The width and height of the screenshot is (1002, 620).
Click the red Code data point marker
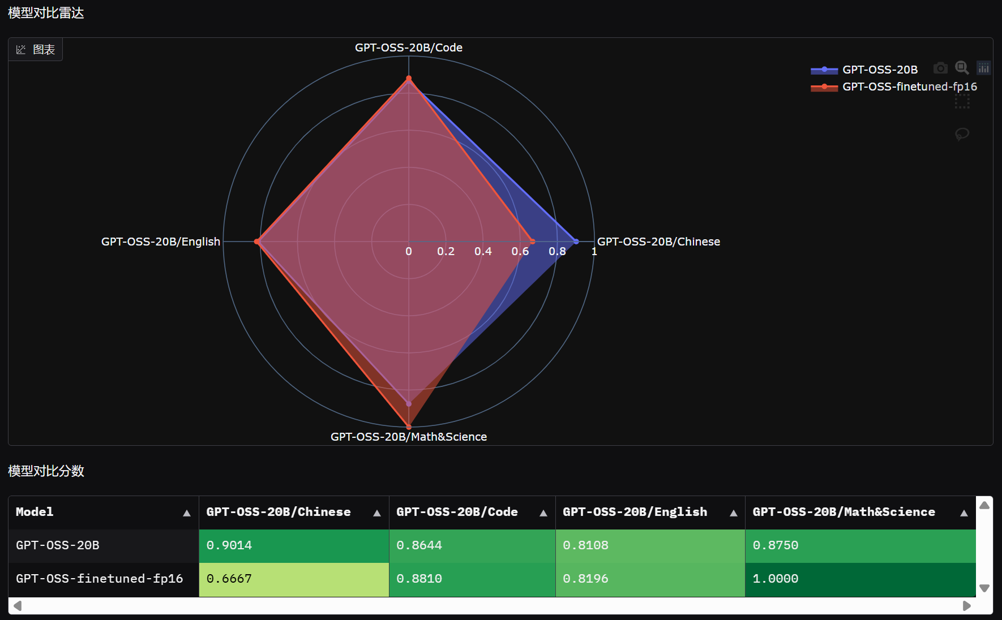click(409, 78)
